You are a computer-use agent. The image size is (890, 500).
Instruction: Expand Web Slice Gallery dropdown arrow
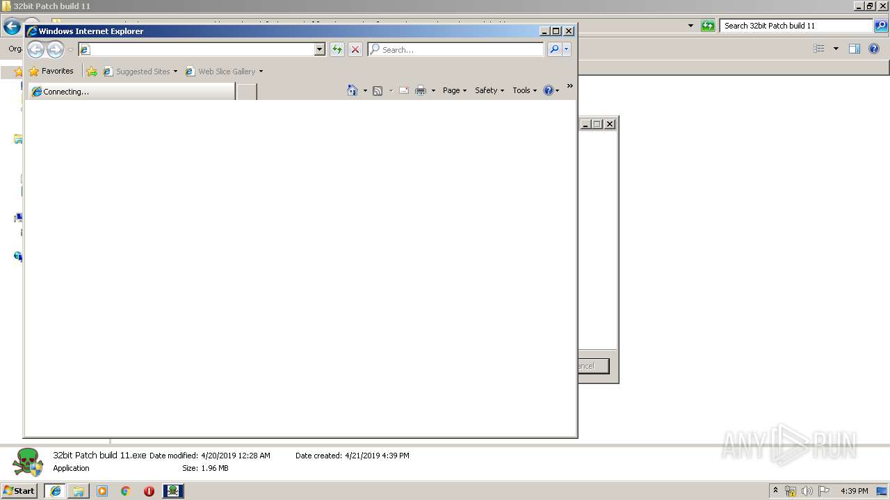click(261, 72)
